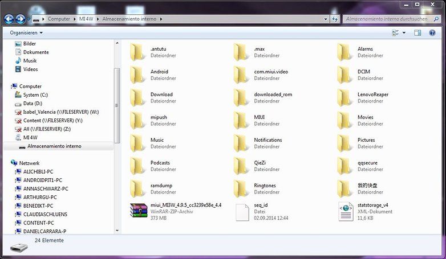
Task: Toggle the preview pane icon
Action: [x=417, y=32]
